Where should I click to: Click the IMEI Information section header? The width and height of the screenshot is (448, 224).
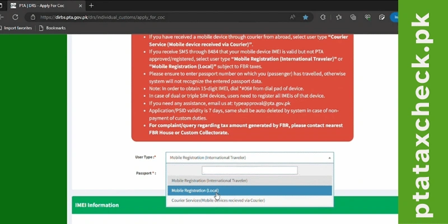click(x=235, y=205)
